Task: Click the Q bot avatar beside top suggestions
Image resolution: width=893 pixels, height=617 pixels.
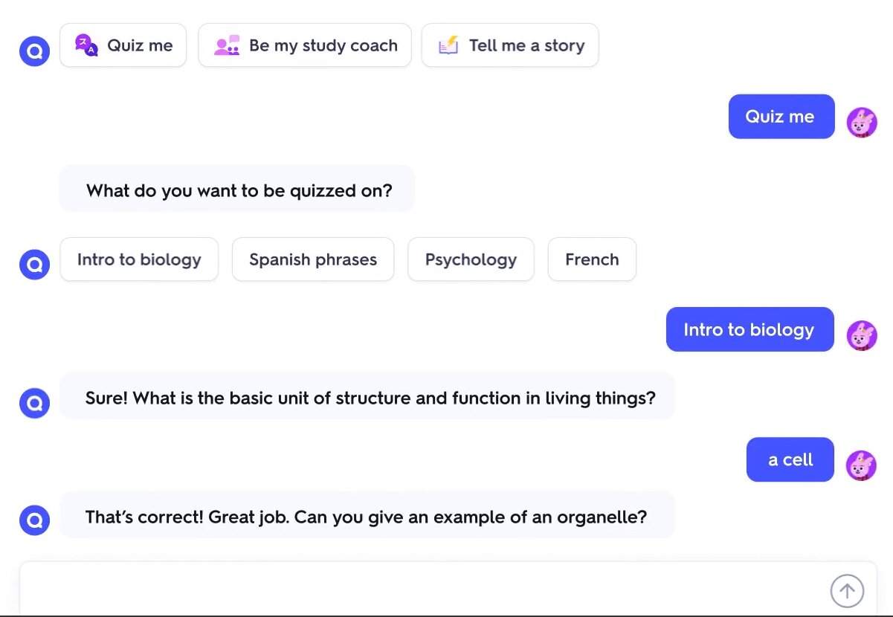Action: (x=34, y=51)
